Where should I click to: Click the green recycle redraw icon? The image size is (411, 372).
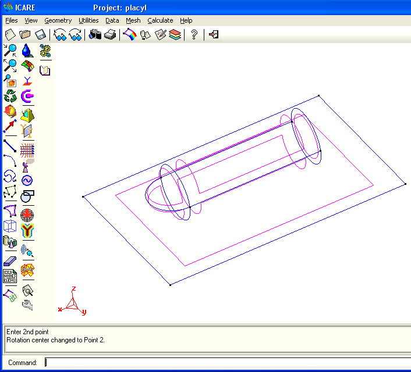(x=10, y=96)
